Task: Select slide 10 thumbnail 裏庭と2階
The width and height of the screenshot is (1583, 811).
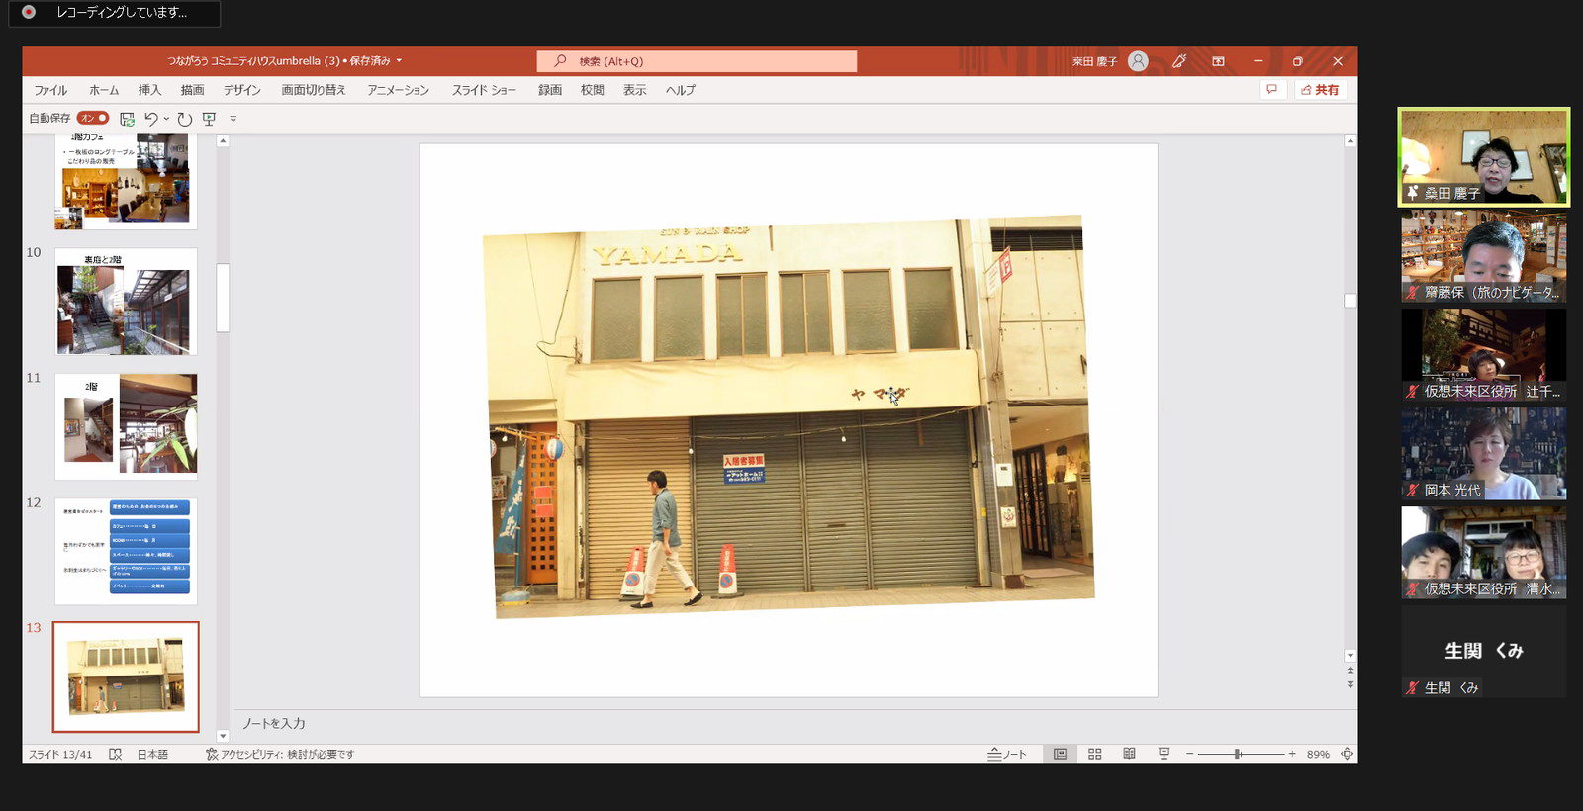Action: (x=126, y=302)
